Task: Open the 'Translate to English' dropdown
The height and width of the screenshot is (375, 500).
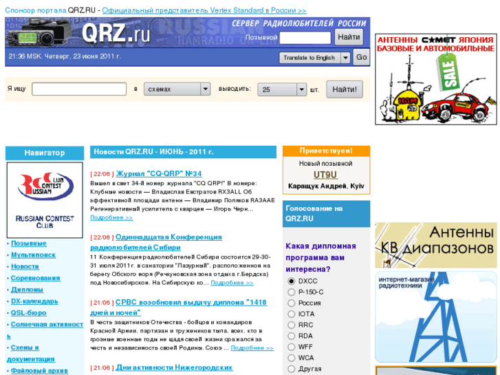Action: pyautogui.click(x=314, y=58)
